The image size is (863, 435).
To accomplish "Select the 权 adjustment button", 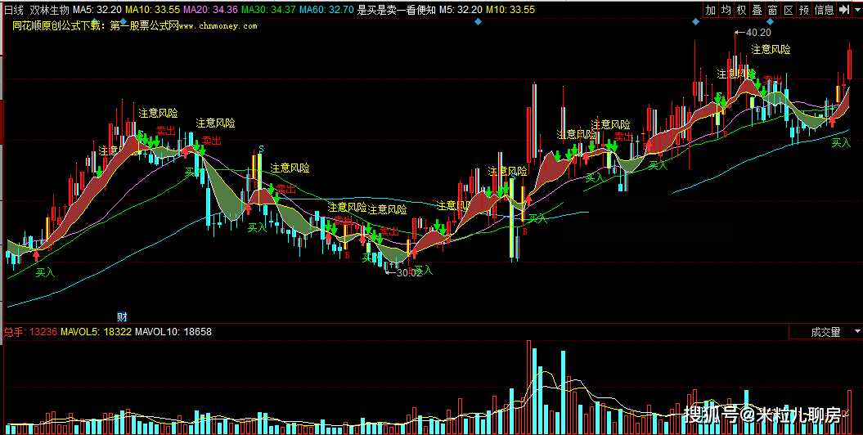I will (742, 9).
